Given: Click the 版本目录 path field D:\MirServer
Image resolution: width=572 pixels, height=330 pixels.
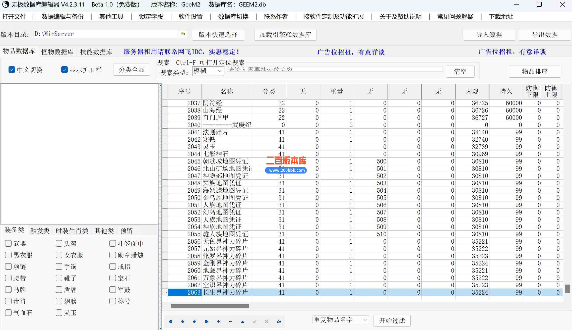Looking at the screenshot, I should click(x=106, y=34).
